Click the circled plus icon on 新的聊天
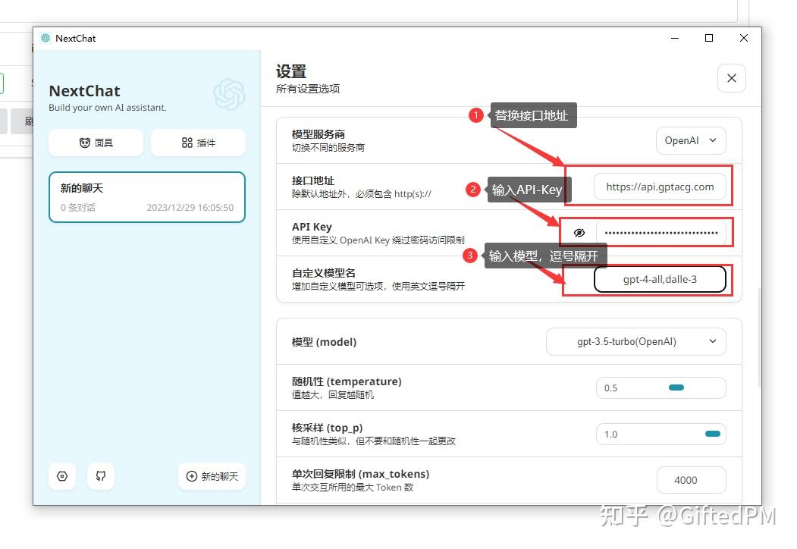 pos(190,476)
